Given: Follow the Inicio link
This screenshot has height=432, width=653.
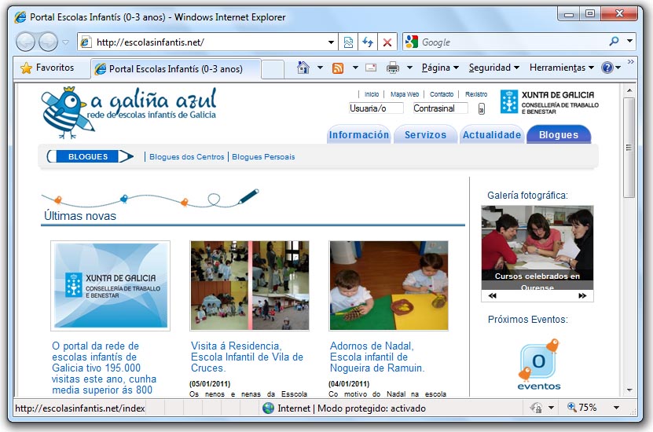Looking at the screenshot, I should 372,94.
